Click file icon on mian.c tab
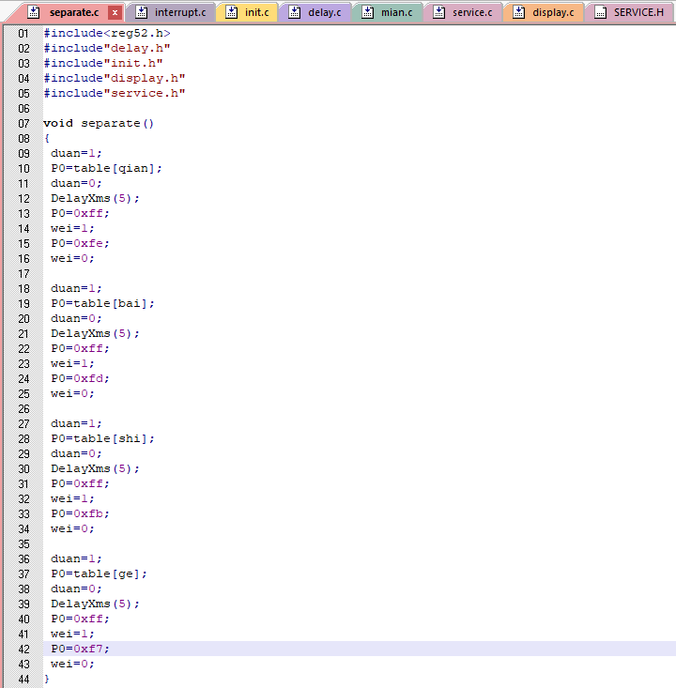This screenshot has width=676, height=688. [367, 12]
